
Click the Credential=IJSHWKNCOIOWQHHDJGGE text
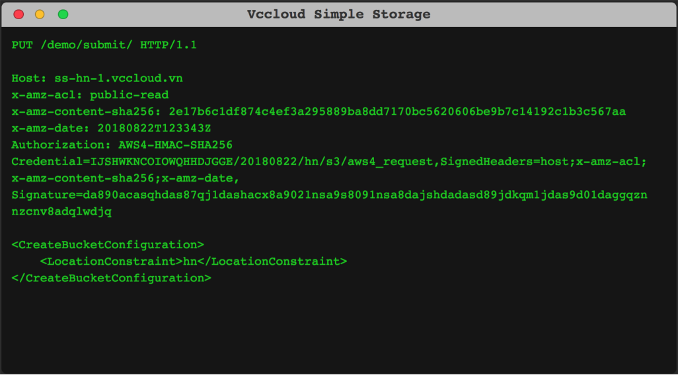click(x=122, y=162)
